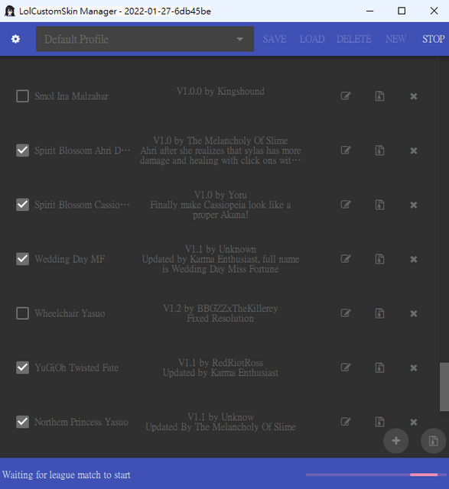This screenshot has width=449, height=489.
Task: Click SAVE in the top bar
Action: [x=275, y=39]
